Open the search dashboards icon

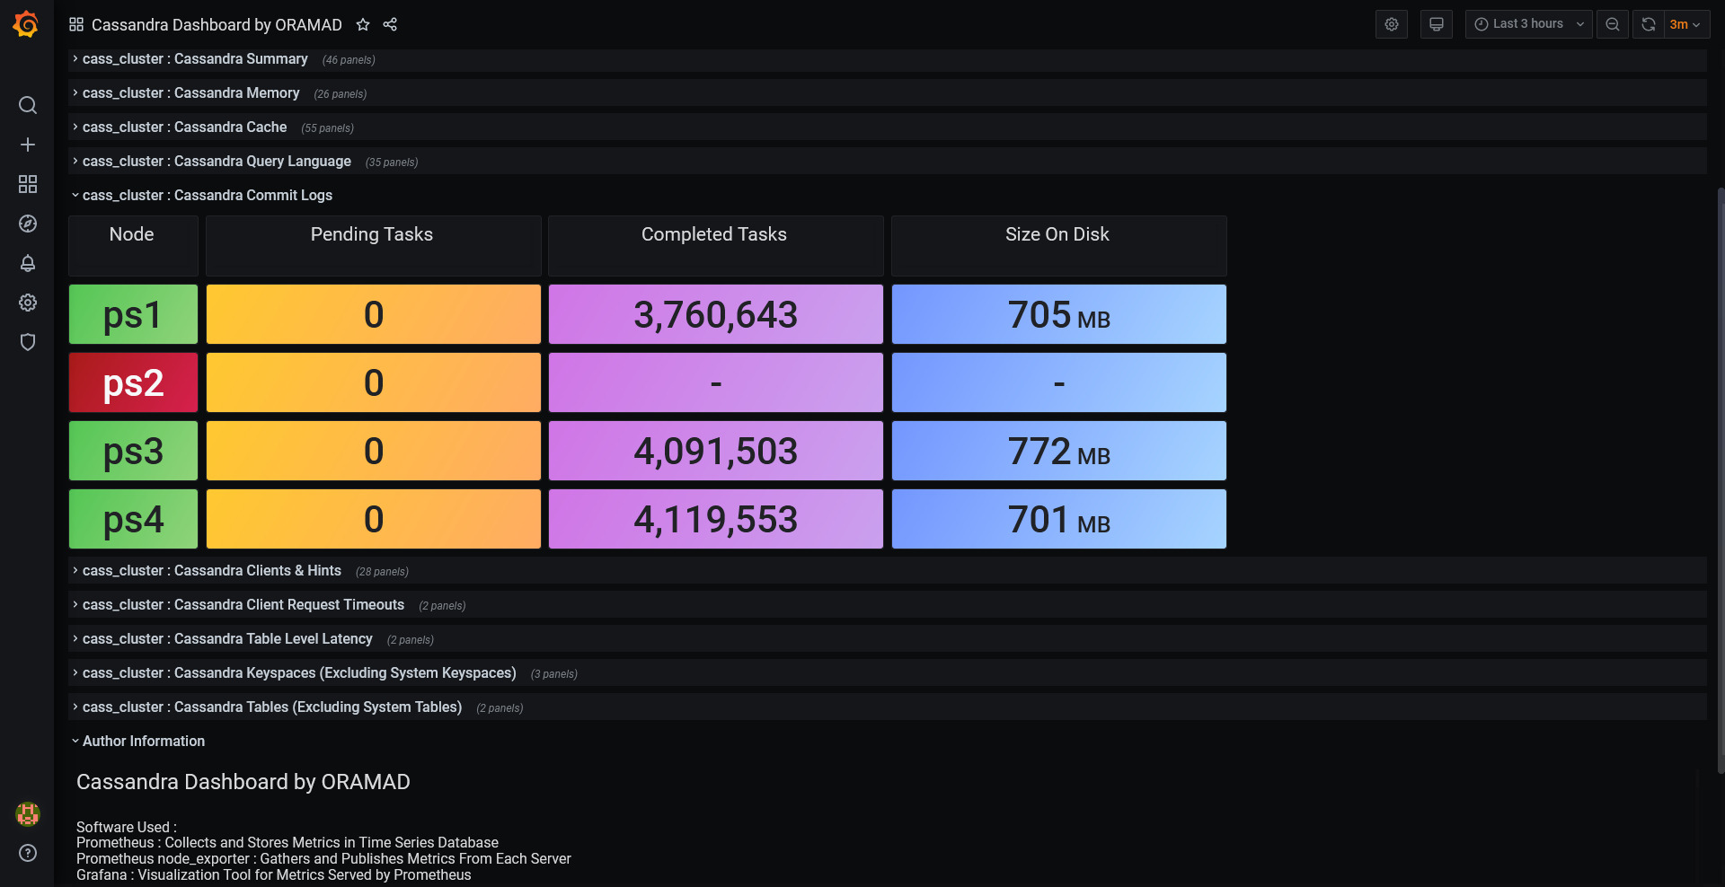28,105
